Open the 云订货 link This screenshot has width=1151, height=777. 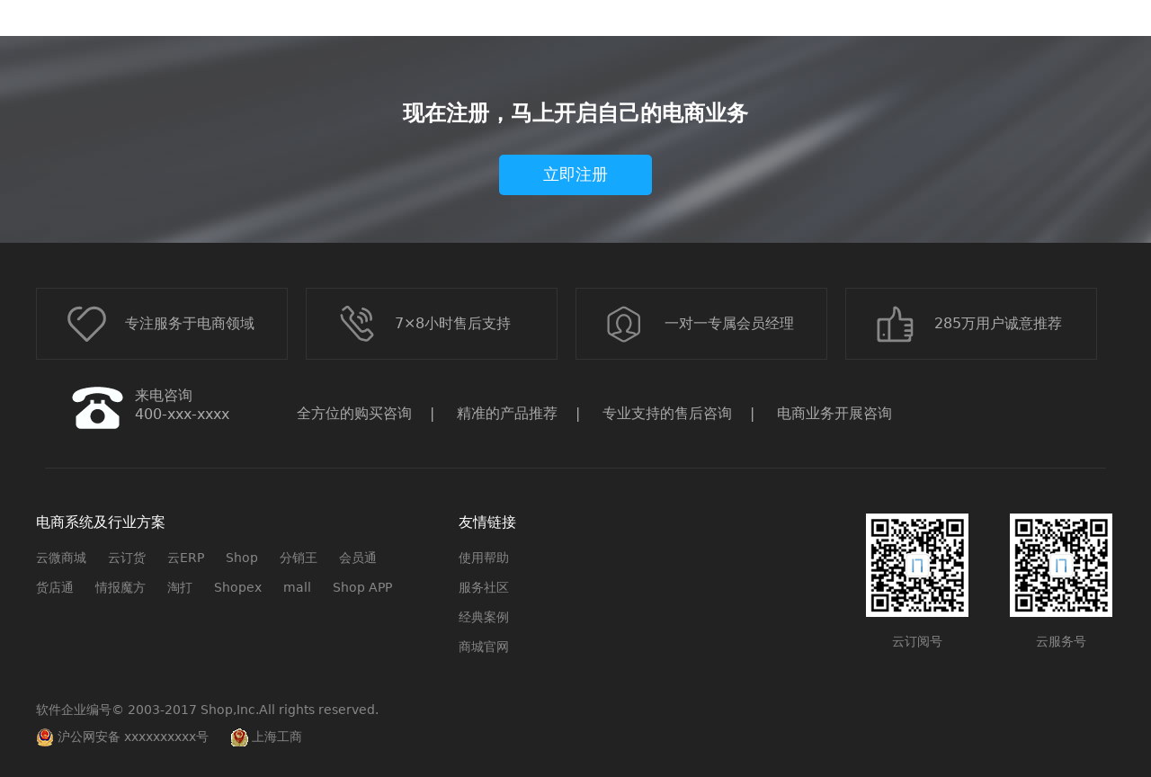[x=127, y=557]
